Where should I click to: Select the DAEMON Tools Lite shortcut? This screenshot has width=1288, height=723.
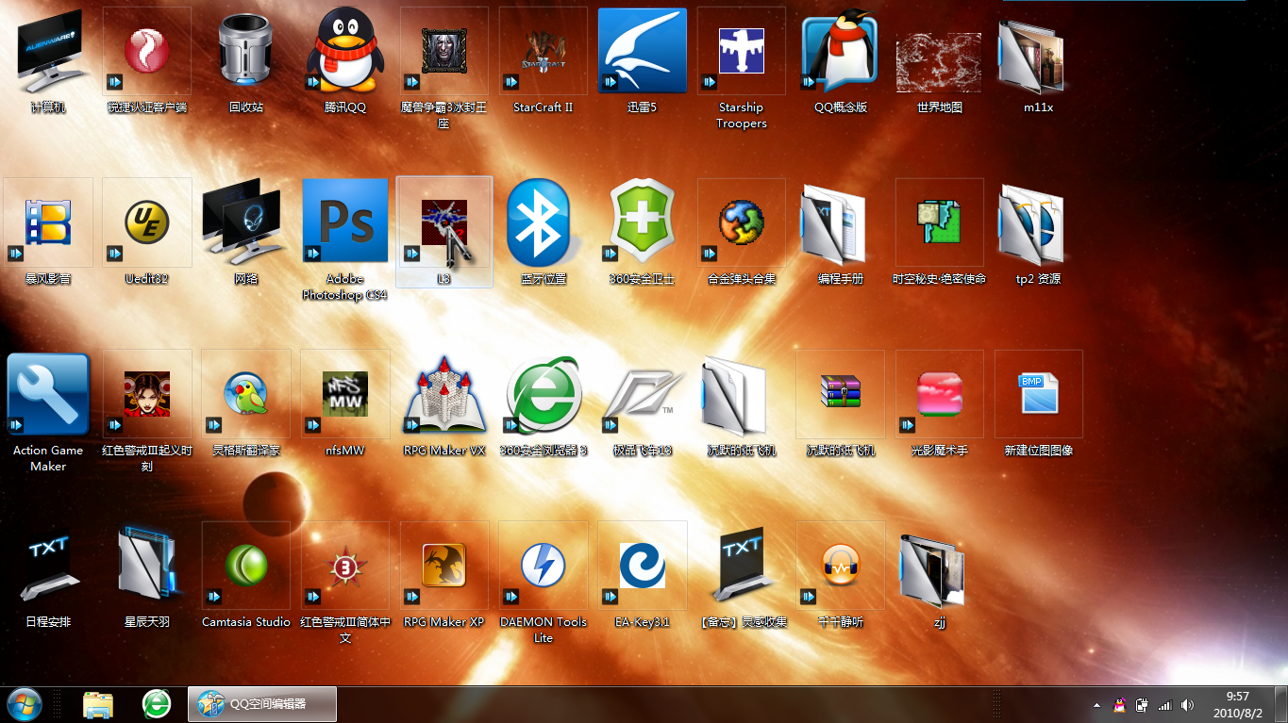click(544, 566)
